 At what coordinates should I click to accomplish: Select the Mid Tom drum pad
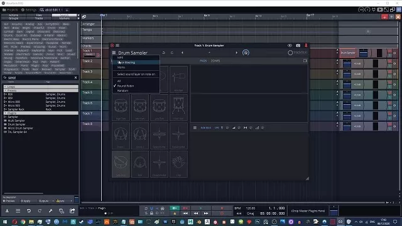click(x=140, y=107)
